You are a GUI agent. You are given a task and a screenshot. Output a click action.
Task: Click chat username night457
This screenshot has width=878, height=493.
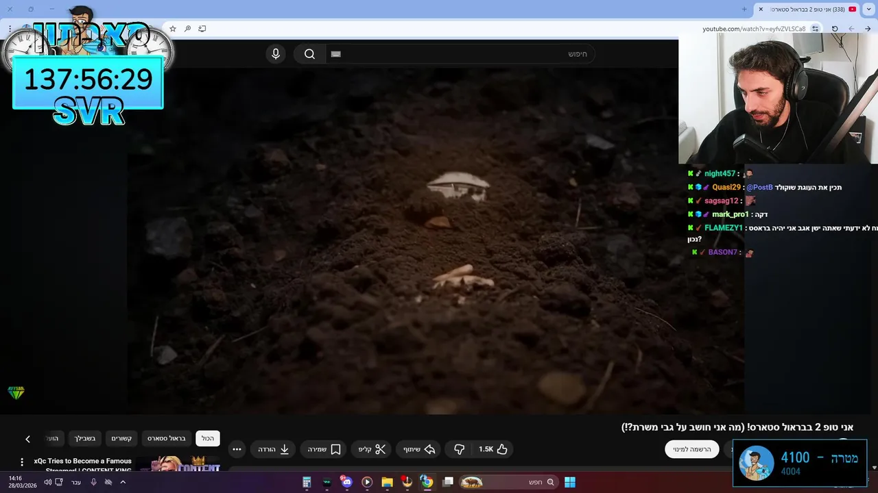(720, 174)
